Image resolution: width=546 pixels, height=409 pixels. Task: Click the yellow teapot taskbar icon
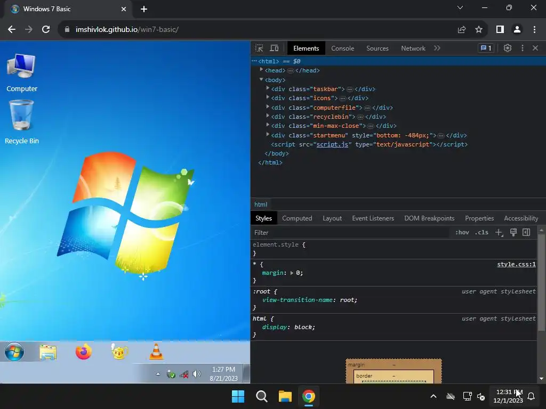click(x=119, y=351)
